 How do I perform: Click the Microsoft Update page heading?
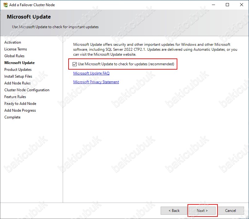click(x=29, y=17)
